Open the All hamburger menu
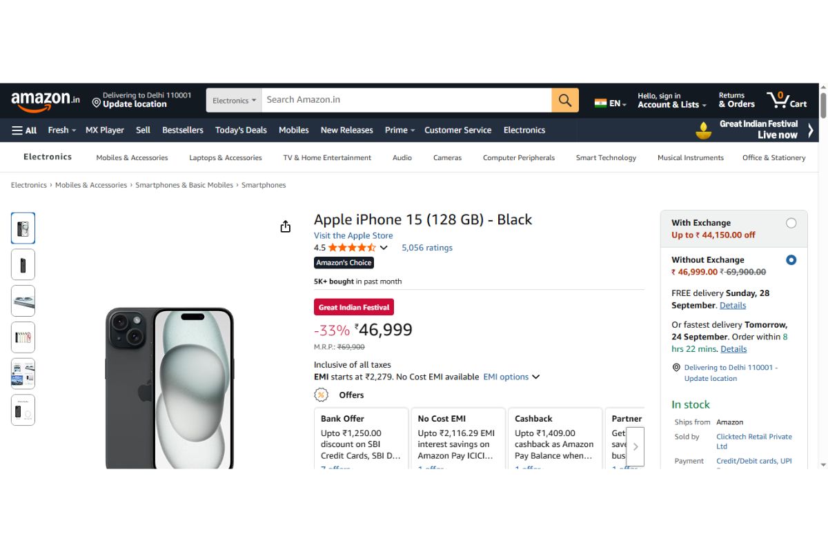 [24, 130]
